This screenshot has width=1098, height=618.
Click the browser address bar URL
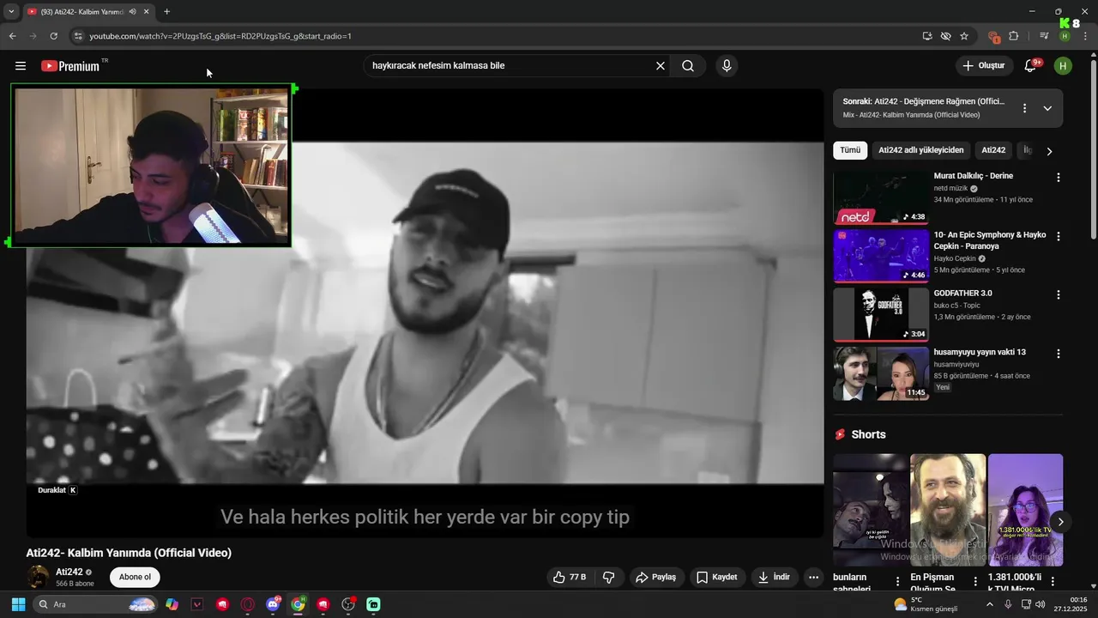point(220,36)
